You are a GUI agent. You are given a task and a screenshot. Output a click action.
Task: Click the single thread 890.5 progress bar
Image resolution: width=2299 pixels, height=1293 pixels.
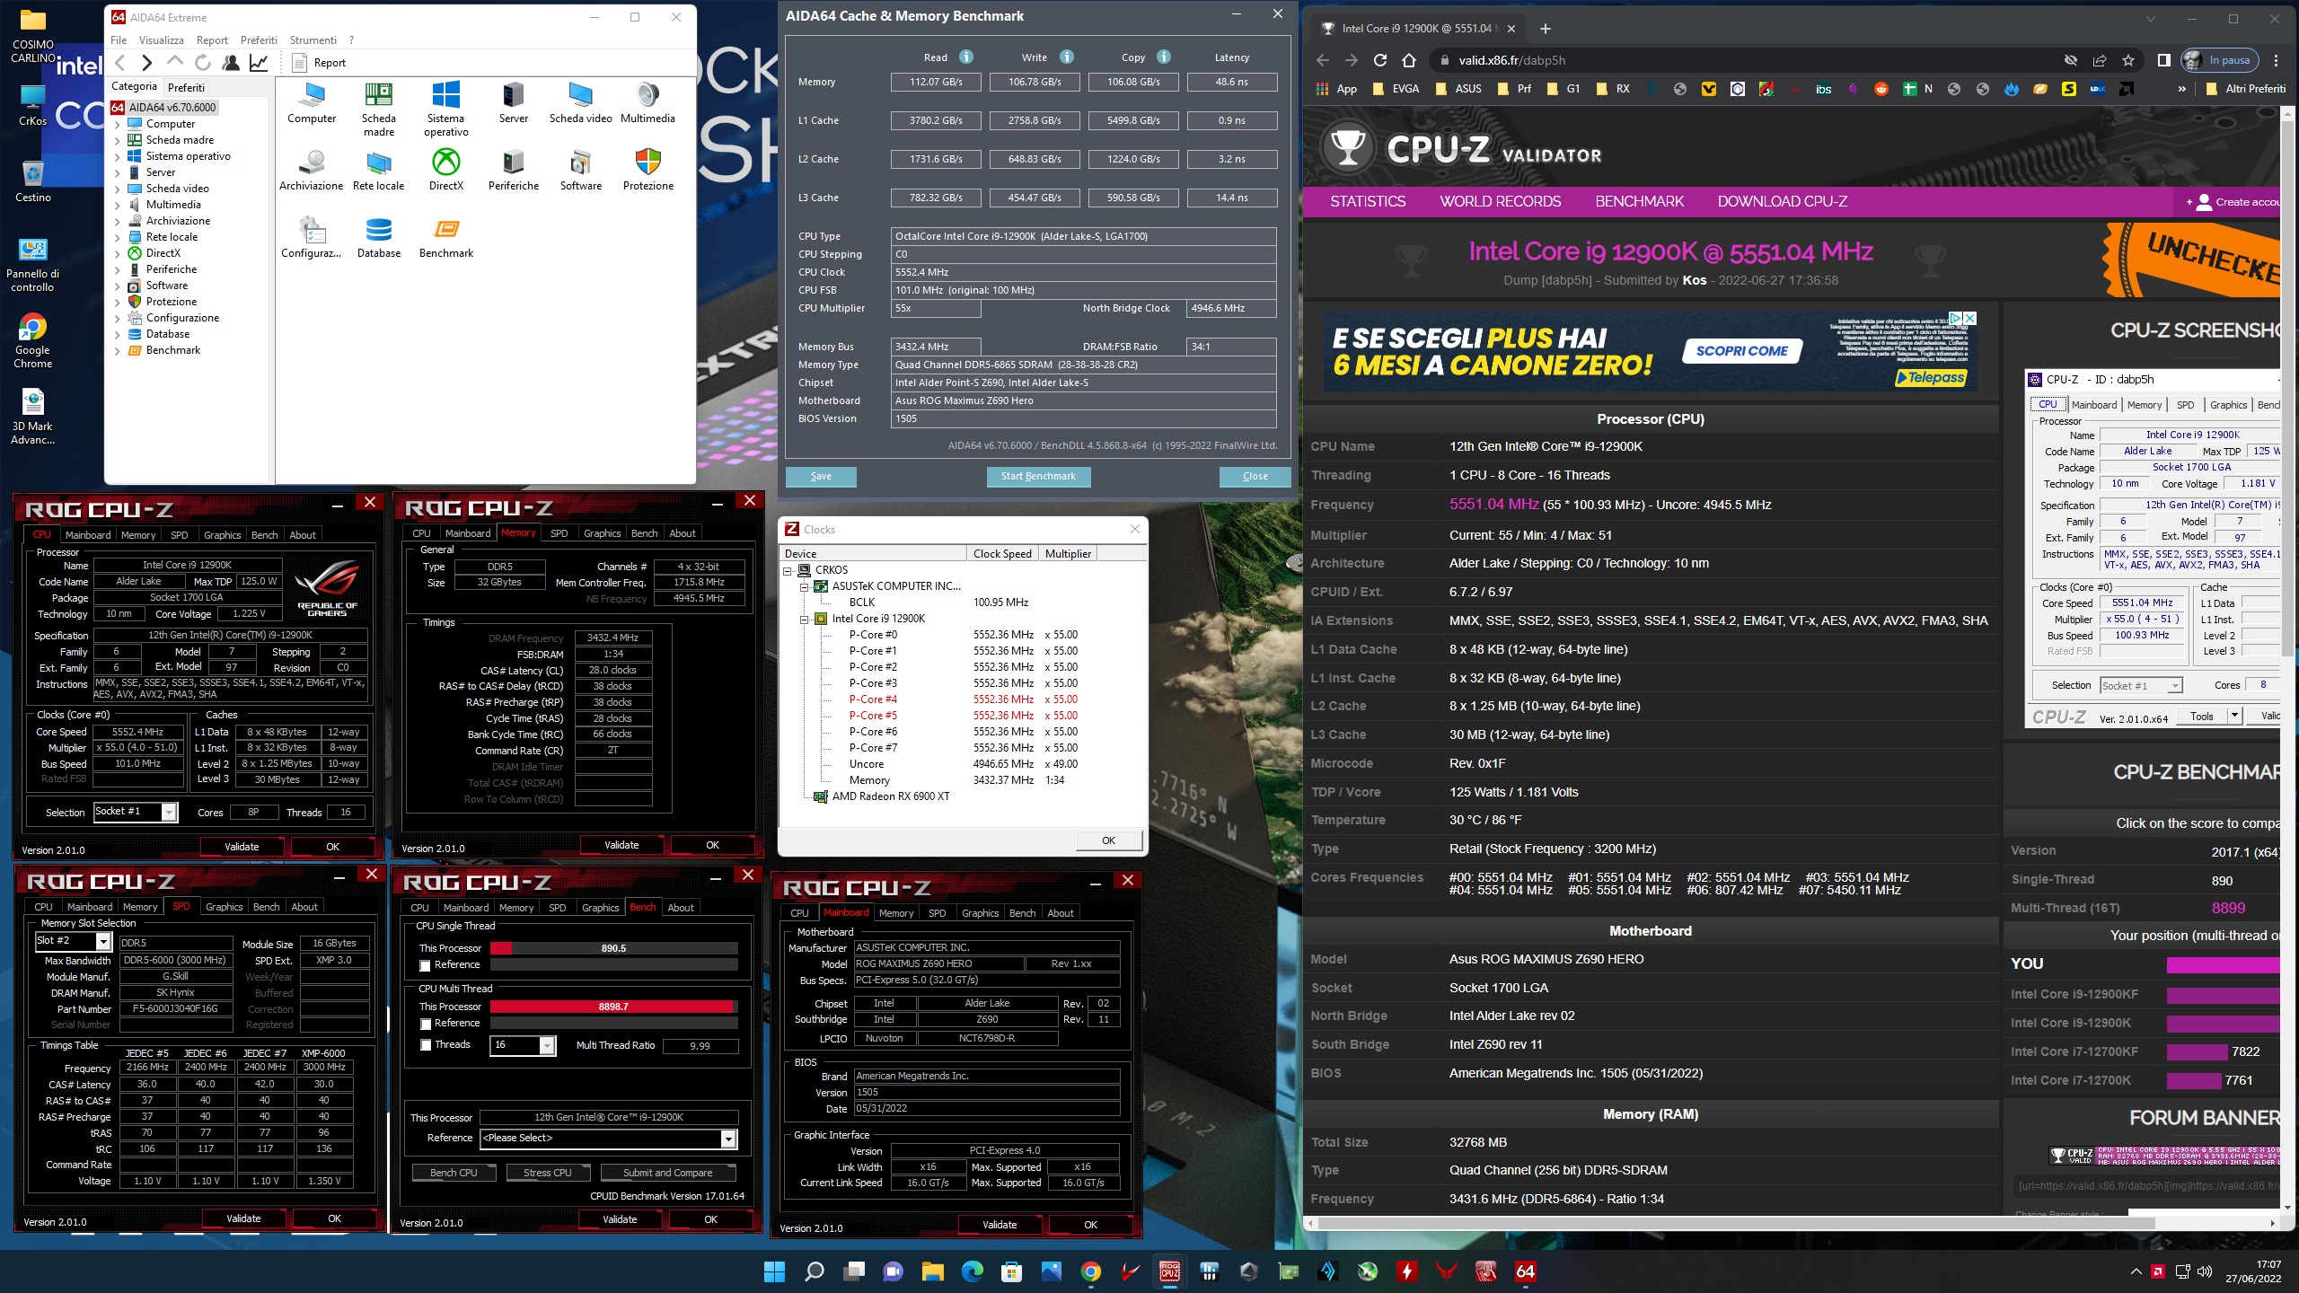(613, 948)
